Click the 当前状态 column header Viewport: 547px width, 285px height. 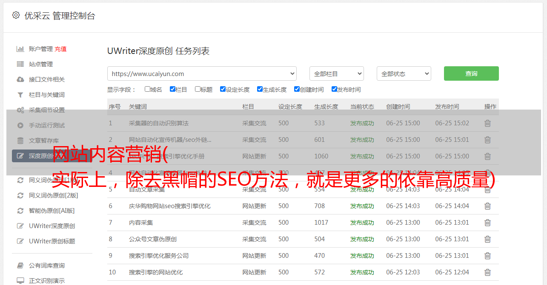click(362, 107)
